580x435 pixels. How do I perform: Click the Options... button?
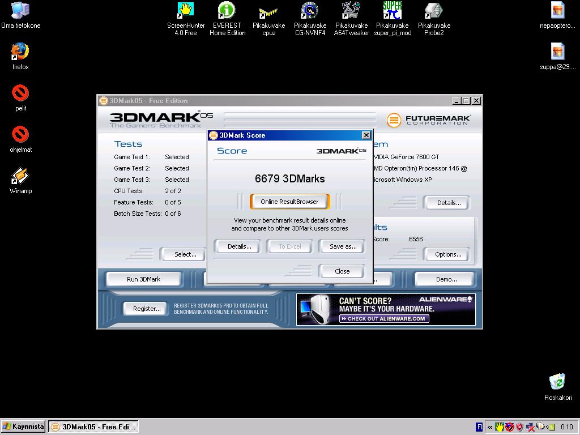[448, 254]
